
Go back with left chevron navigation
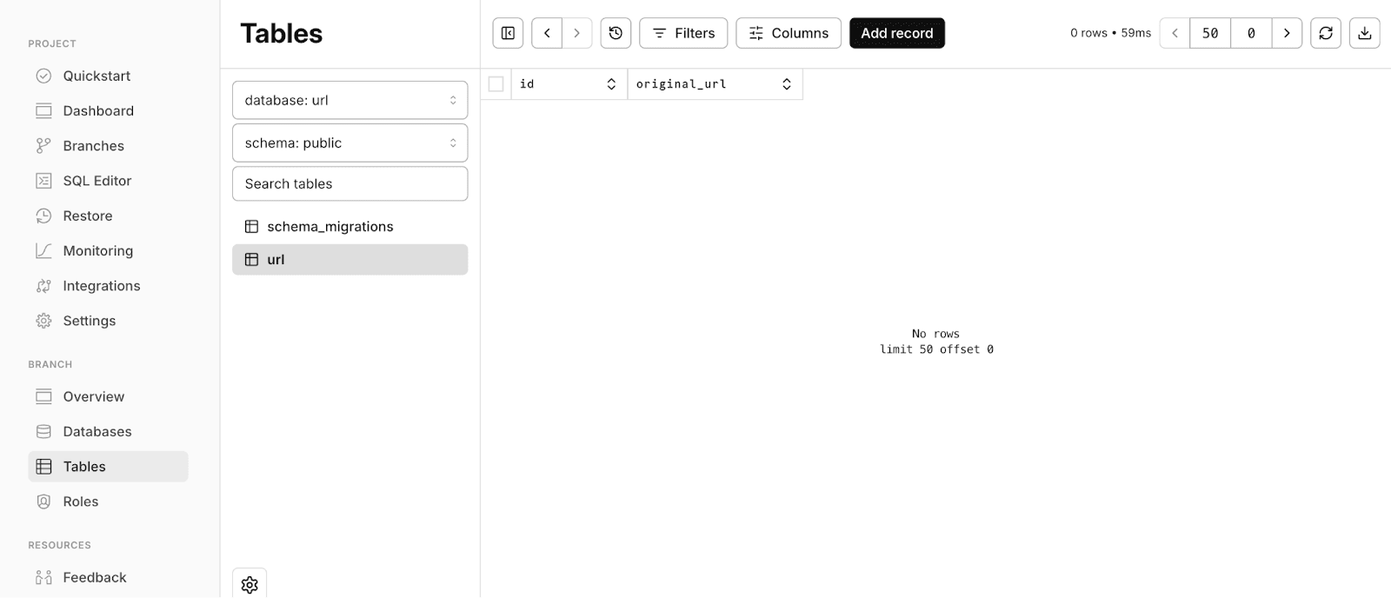(x=547, y=33)
